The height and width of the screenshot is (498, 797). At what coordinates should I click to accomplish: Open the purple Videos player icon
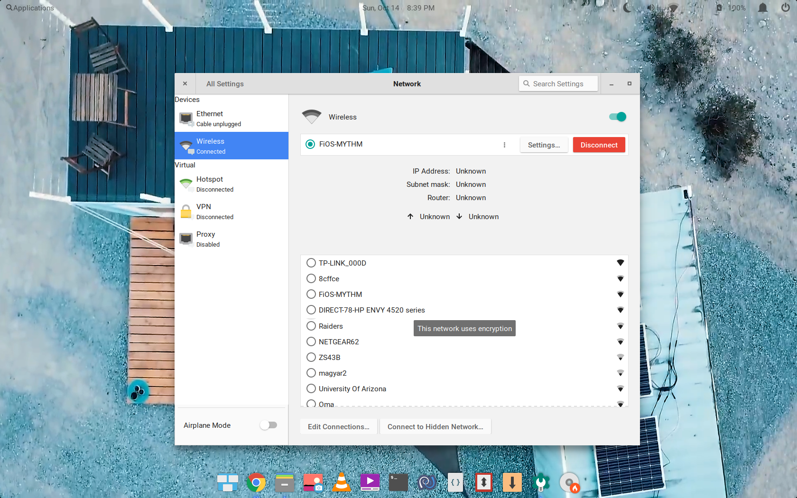pos(370,482)
